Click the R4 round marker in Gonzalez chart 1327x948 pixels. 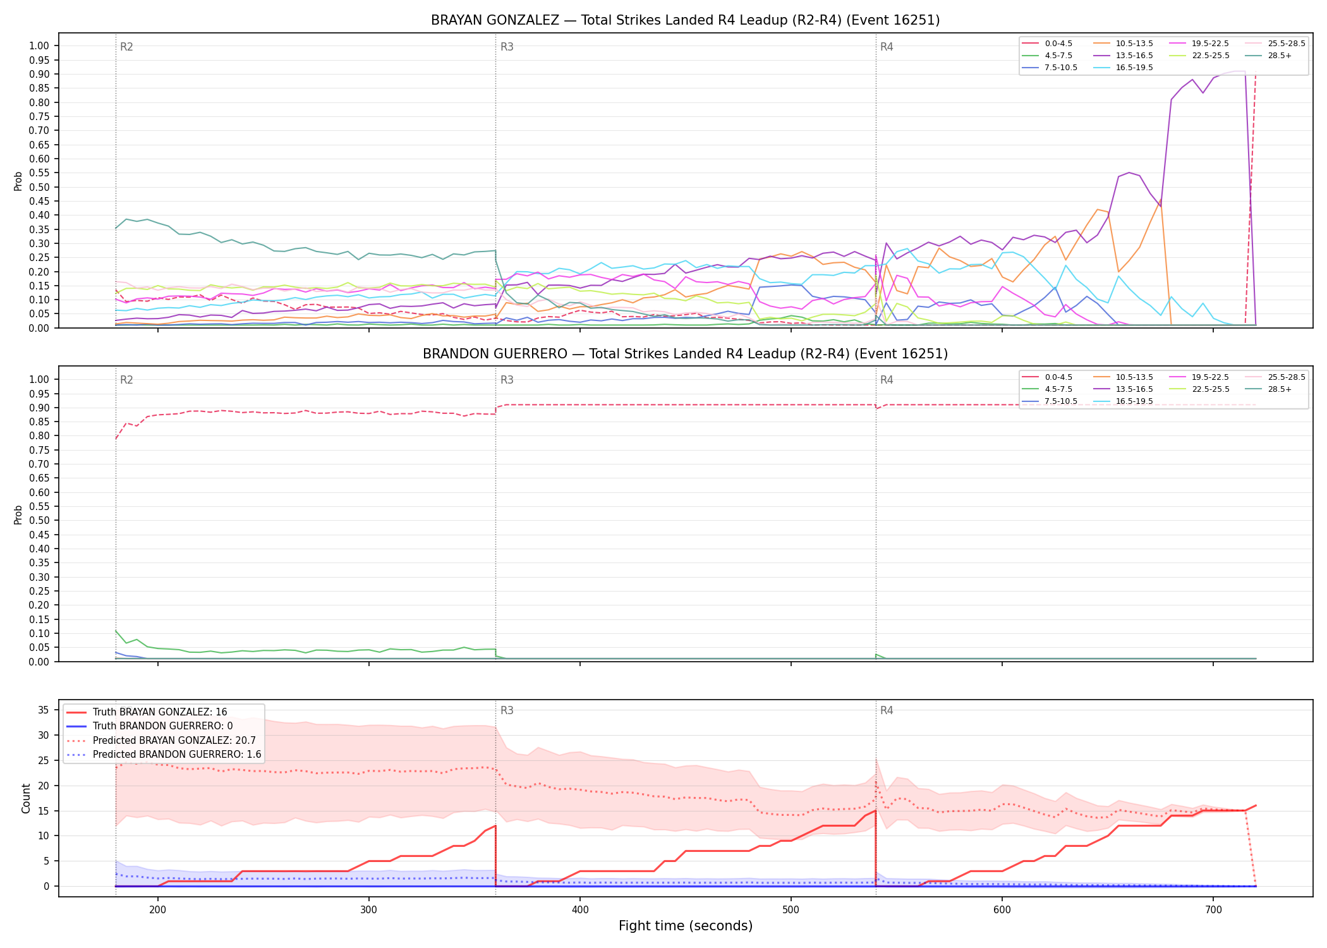(887, 47)
